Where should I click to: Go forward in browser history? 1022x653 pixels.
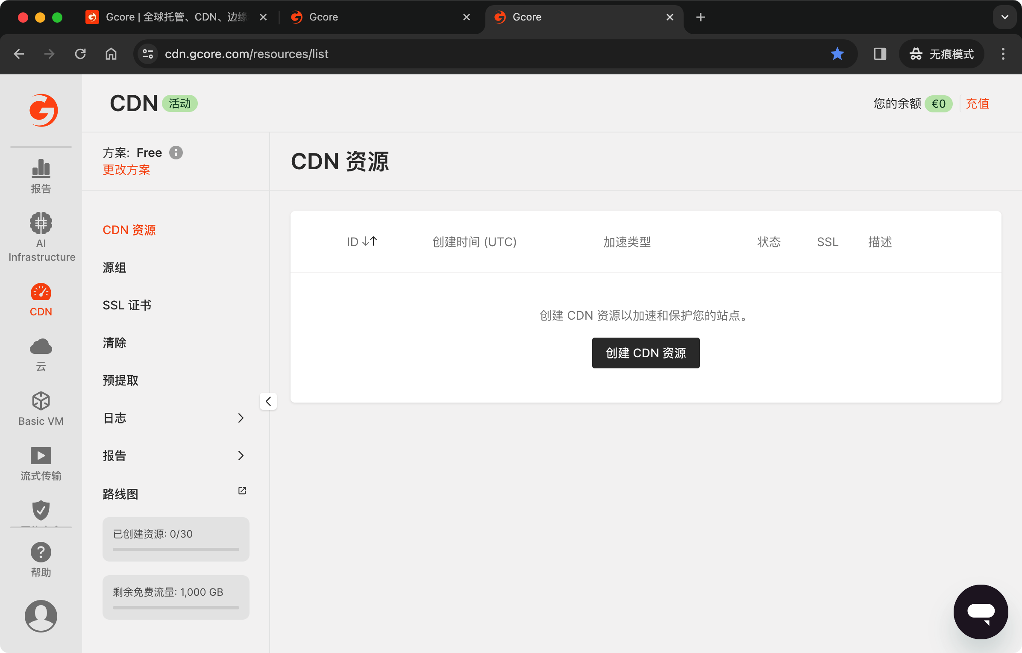(x=50, y=54)
